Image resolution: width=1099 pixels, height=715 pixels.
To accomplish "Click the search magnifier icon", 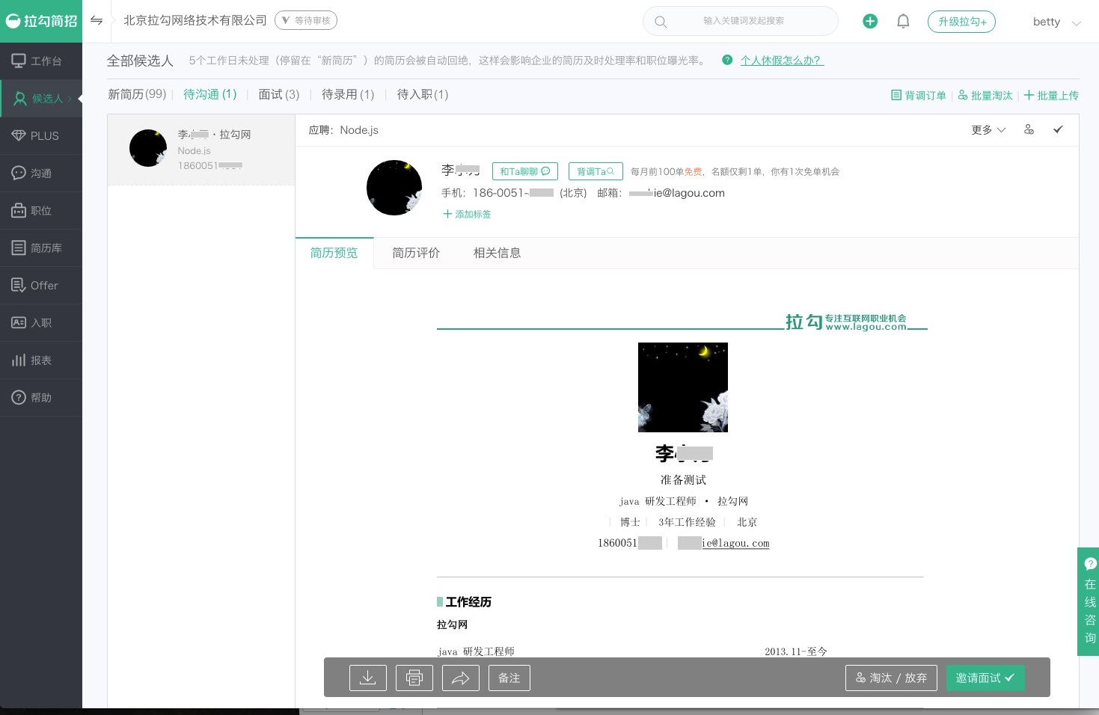I will tap(661, 22).
